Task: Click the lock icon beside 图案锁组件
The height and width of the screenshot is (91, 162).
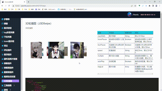Action: pyautogui.click(x=3, y=72)
